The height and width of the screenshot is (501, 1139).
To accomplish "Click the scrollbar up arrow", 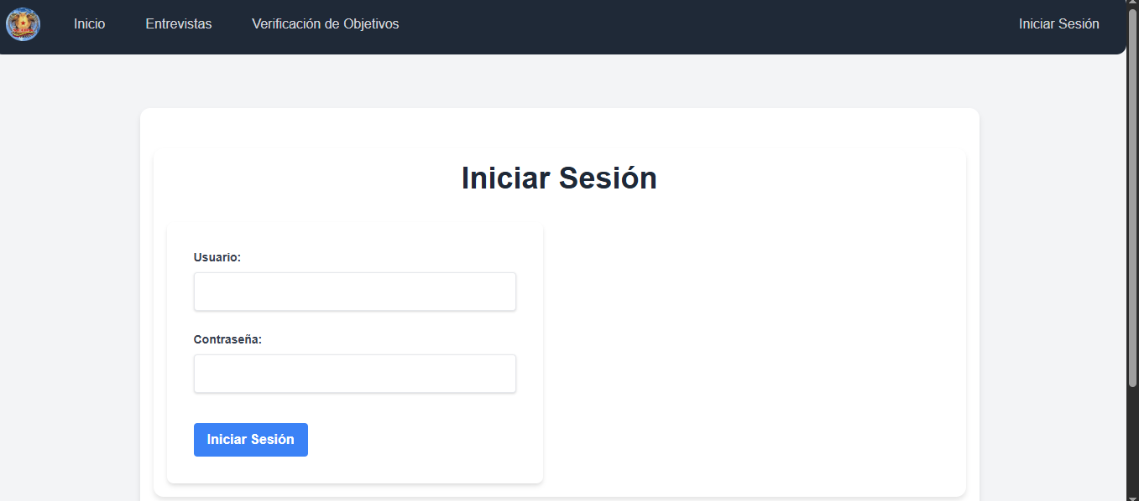I will 1132,4.
